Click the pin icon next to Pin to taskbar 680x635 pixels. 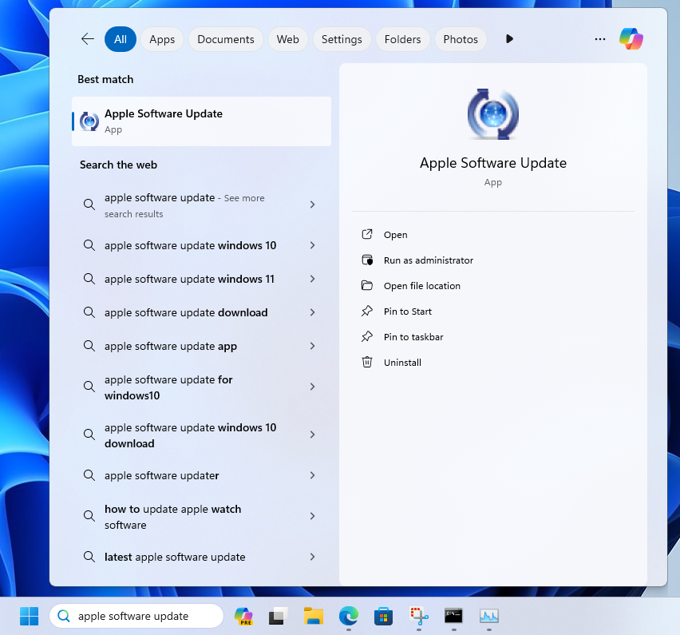pos(367,336)
